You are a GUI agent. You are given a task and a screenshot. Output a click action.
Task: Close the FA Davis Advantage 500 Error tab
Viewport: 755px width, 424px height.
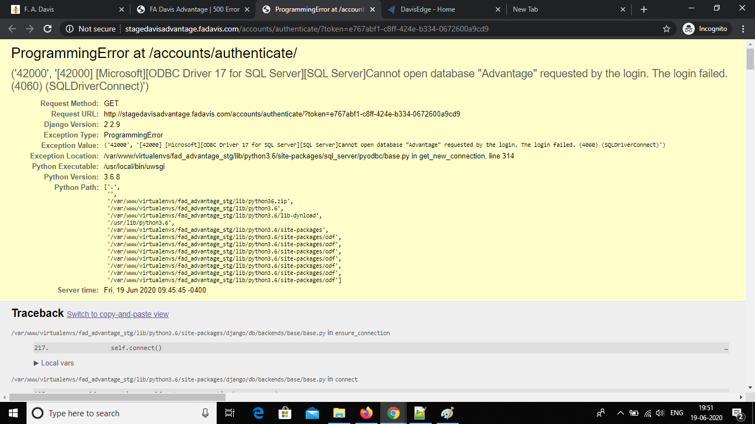point(248,9)
